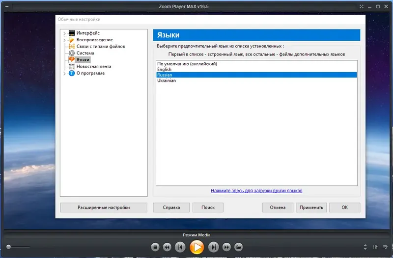Select Интерфейс in the settings tree
The image size is (393, 258).
point(88,33)
